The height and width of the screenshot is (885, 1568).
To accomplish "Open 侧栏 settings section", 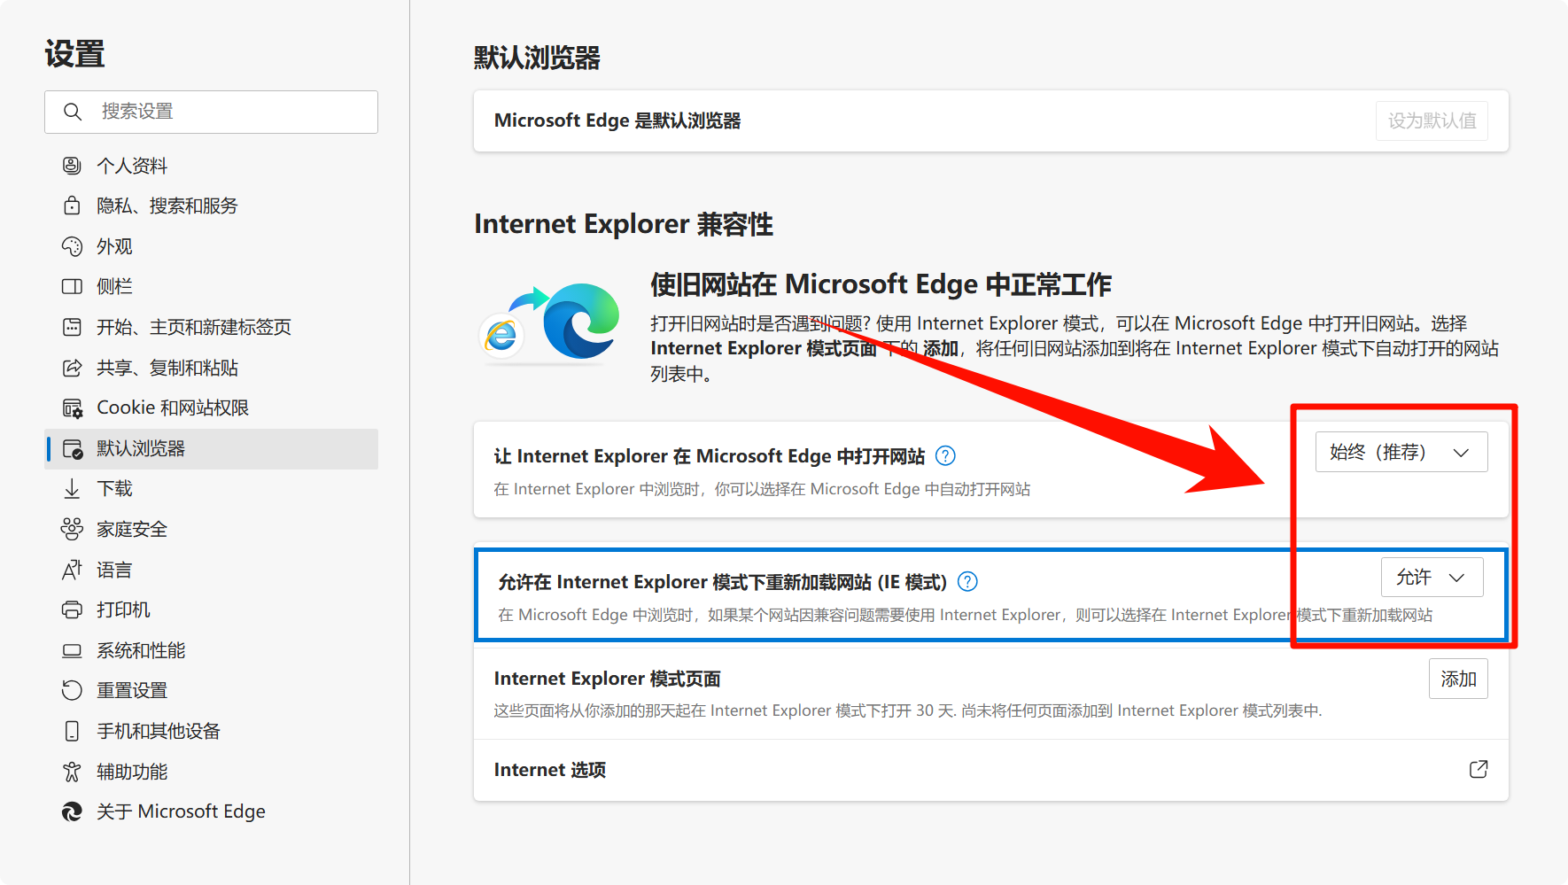I will (x=212, y=286).
